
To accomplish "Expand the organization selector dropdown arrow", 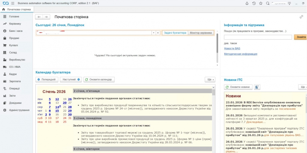I will tap(153, 33).
